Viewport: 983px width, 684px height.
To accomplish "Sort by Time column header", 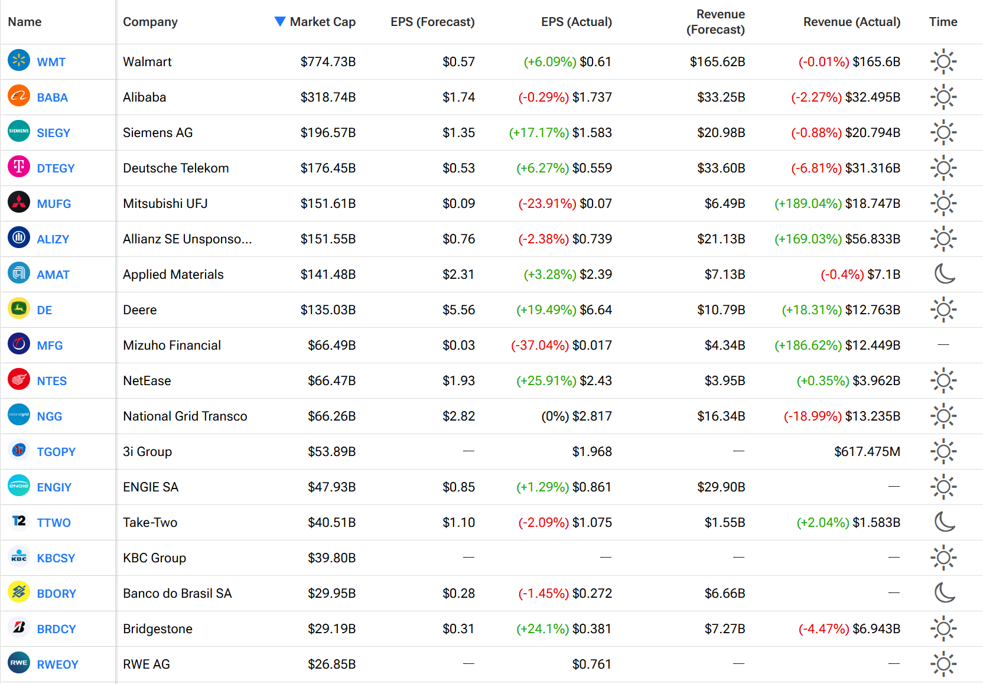I will point(943,22).
